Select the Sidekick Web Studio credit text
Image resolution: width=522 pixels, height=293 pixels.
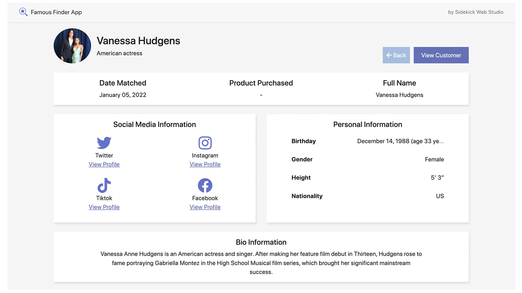tap(475, 12)
